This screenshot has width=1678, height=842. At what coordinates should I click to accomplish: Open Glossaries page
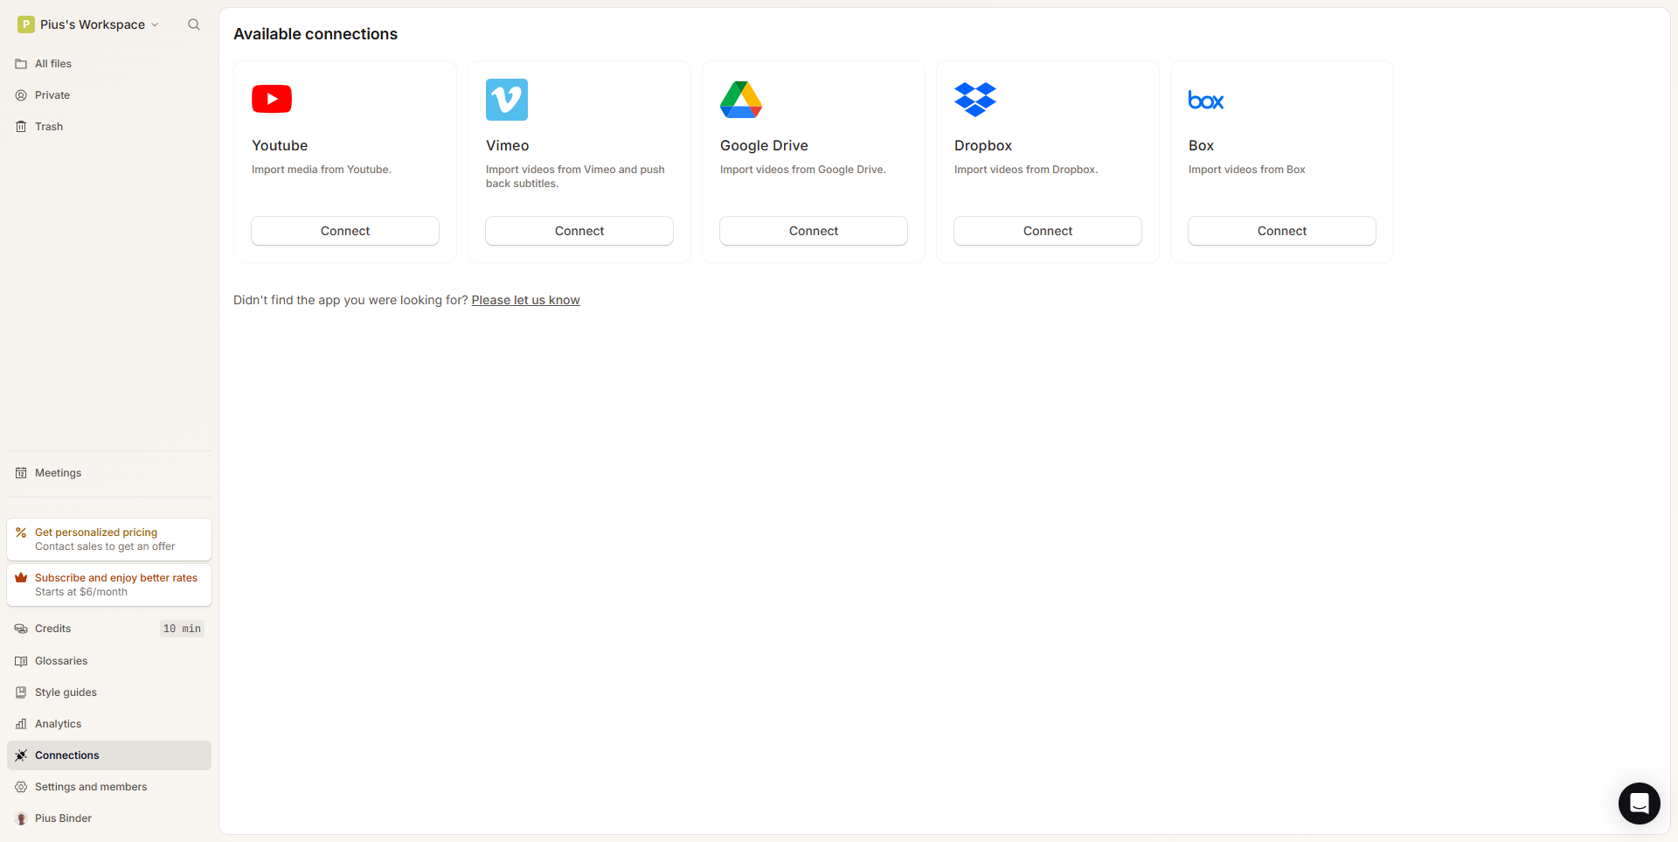61,661
